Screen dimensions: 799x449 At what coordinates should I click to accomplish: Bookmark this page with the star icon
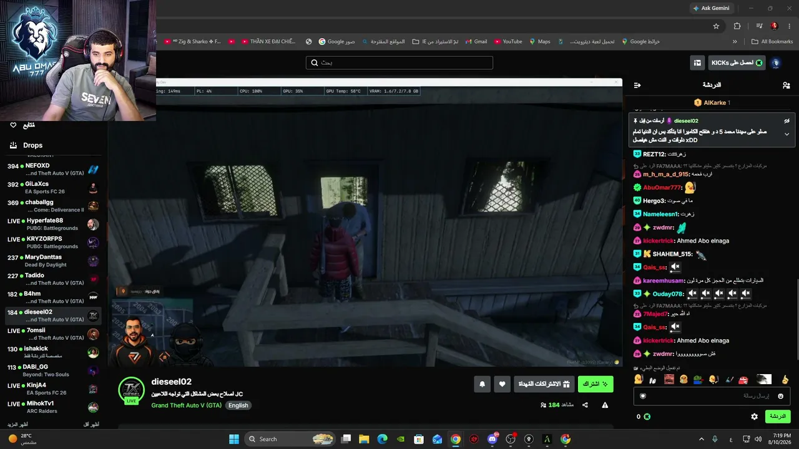716,26
